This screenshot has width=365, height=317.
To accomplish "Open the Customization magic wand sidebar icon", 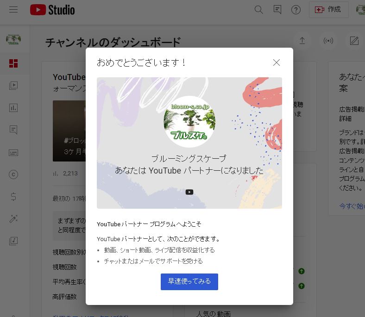I will [x=13, y=219].
